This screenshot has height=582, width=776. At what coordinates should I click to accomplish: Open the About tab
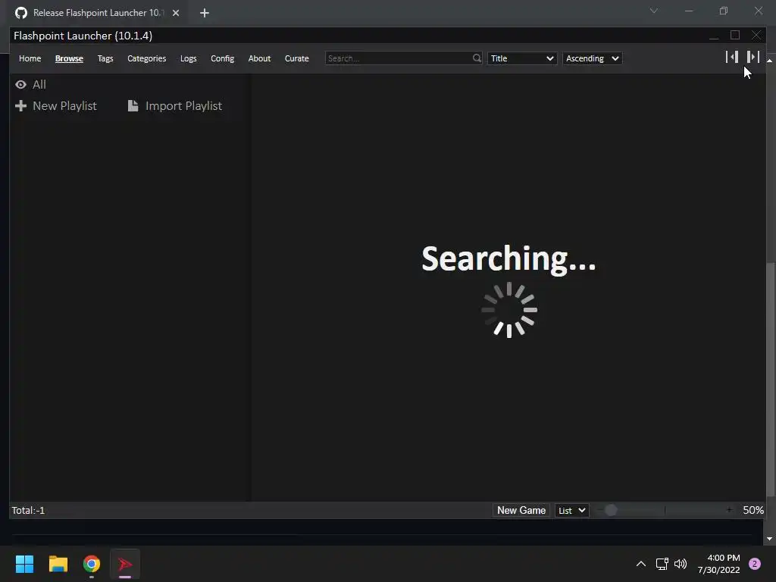(x=259, y=58)
